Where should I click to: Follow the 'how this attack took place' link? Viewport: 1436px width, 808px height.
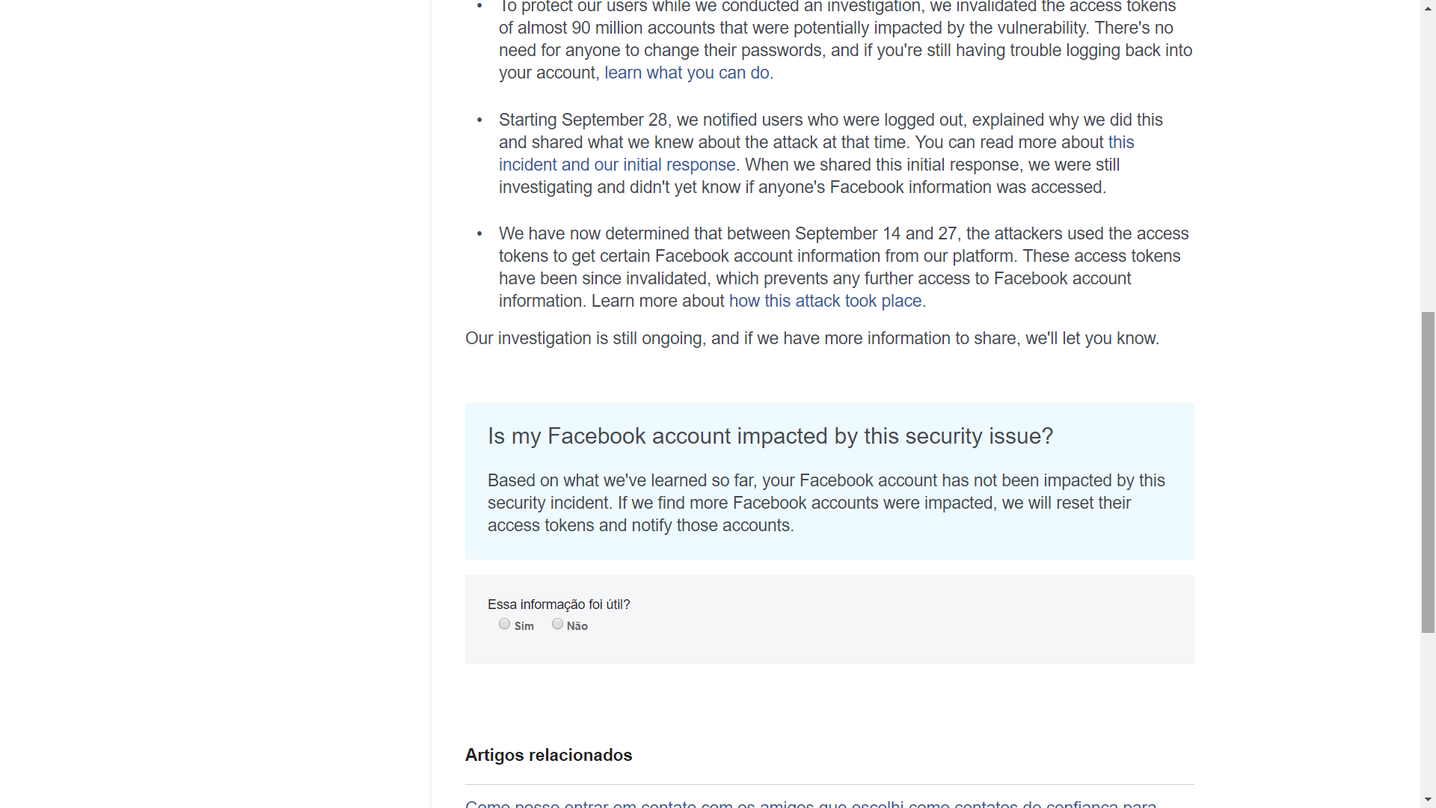pos(825,301)
